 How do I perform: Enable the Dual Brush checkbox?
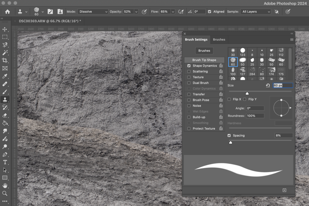point(189,83)
